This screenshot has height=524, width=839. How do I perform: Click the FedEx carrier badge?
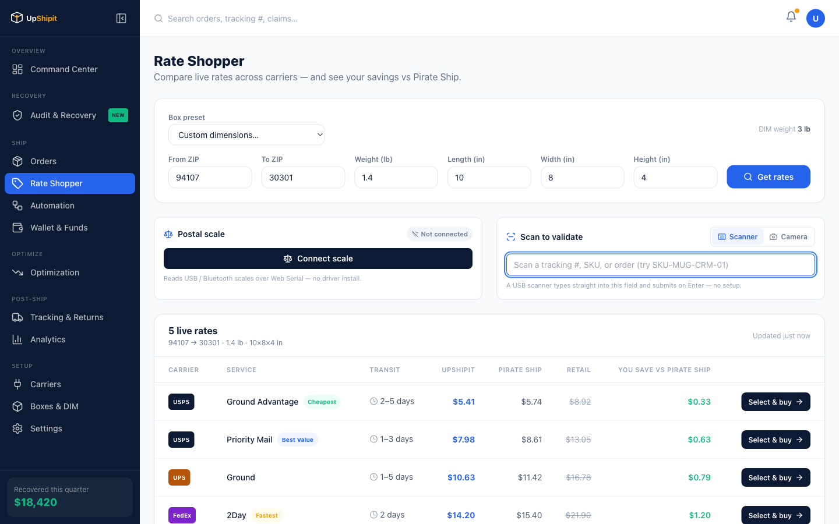[182, 515]
